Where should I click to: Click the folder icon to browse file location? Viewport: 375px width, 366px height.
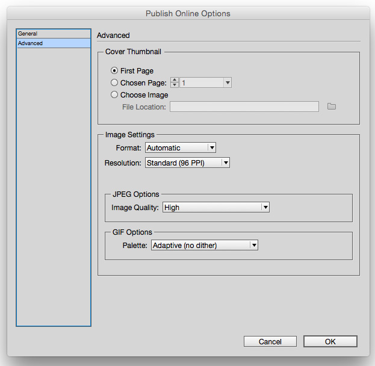pyautogui.click(x=332, y=107)
